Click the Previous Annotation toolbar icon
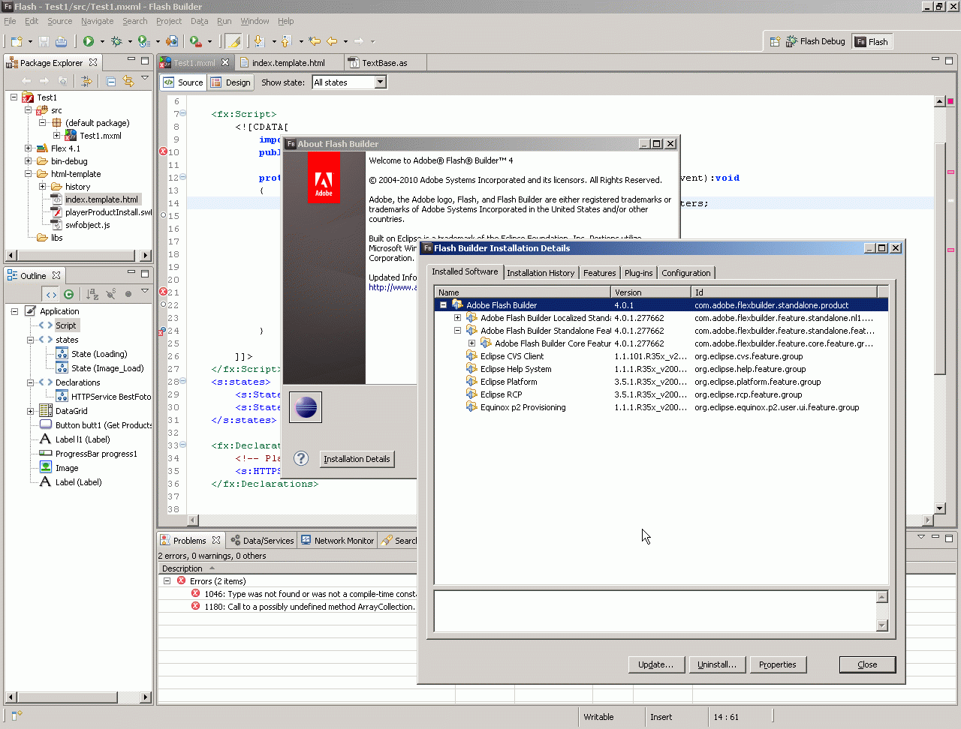The height and width of the screenshot is (729, 961). point(286,41)
